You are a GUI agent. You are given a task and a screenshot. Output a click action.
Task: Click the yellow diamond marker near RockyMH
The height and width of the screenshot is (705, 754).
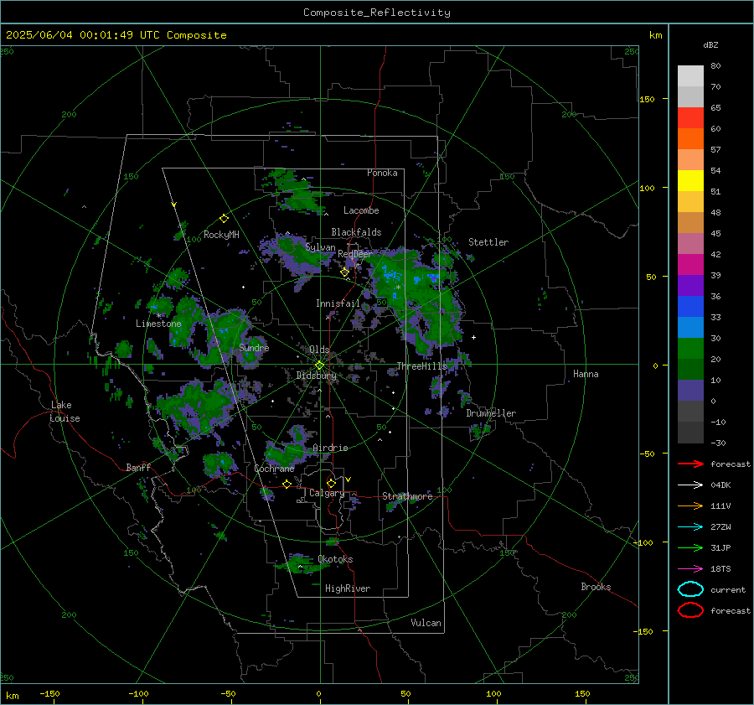224,219
